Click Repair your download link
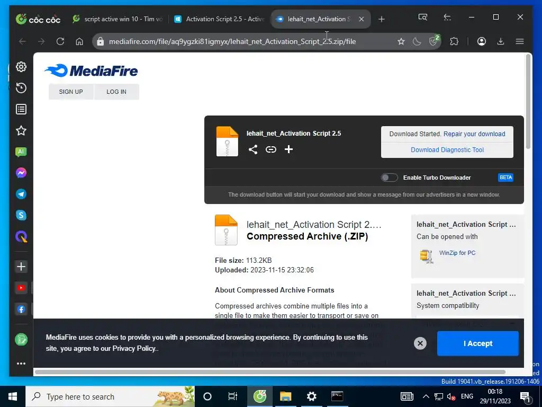 point(474,134)
